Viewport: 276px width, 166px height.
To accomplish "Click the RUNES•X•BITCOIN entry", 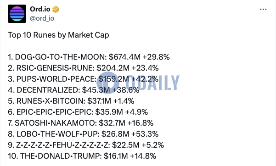I will [71, 101].
